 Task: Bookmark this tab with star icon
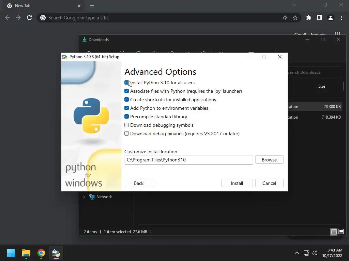295,18
